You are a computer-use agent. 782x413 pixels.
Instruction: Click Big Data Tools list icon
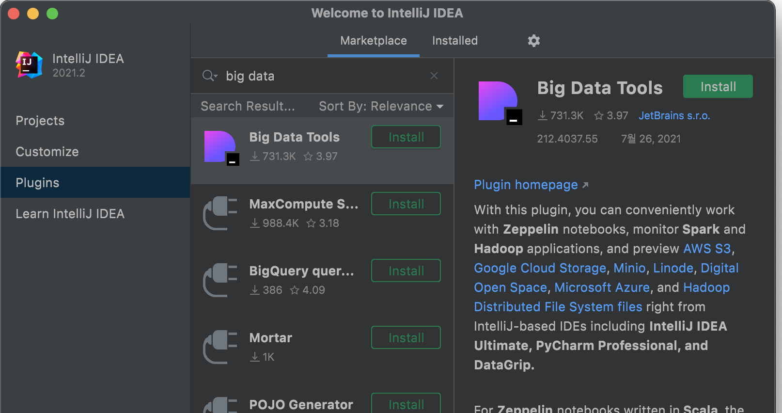pyautogui.click(x=221, y=148)
